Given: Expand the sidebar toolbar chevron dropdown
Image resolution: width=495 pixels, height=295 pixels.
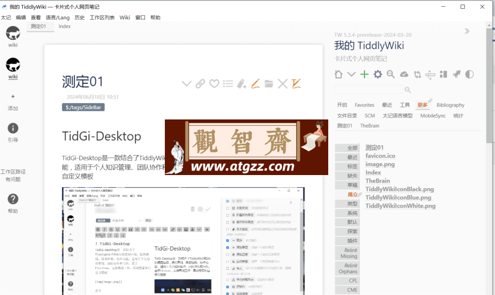Looking at the screenshot, I should click(x=351, y=74).
